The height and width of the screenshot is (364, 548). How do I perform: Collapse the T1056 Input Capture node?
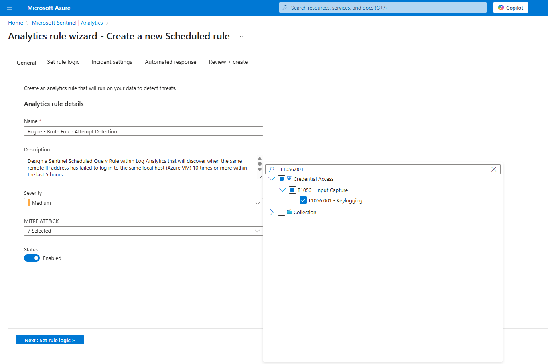pyautogui.click(x=282, y=190)
